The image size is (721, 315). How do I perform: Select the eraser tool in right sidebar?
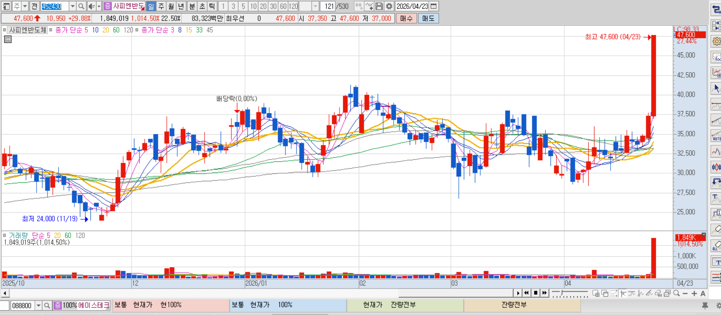716,230
